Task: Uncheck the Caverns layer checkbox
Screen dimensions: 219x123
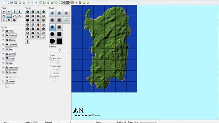Action: click(x=3, y=36)
